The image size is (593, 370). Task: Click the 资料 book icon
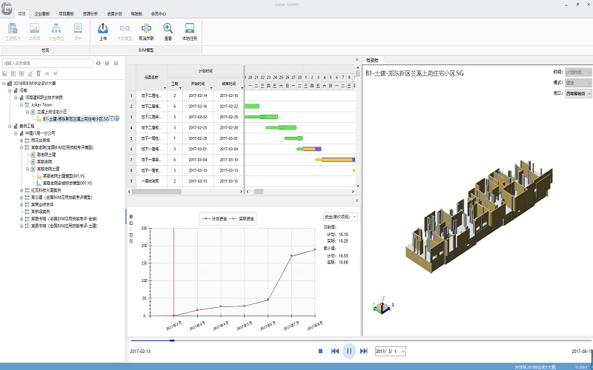pyautogui.click(x=78, y=28)
